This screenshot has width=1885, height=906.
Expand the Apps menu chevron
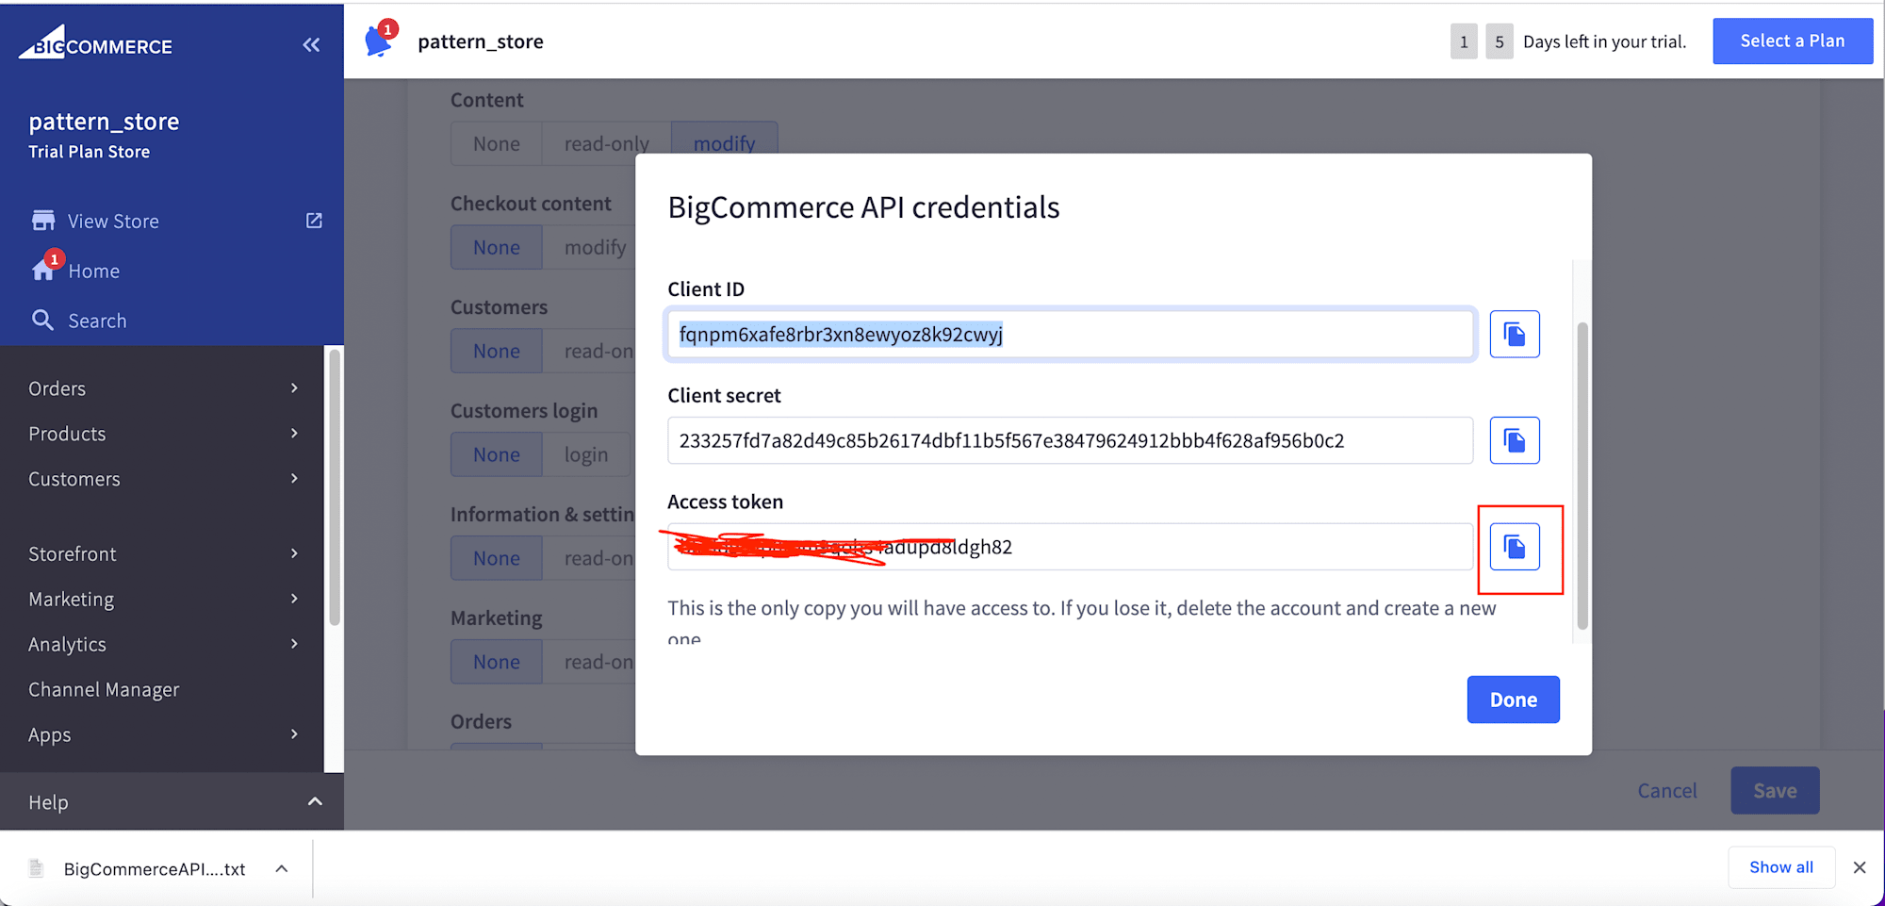click(294, 734)
